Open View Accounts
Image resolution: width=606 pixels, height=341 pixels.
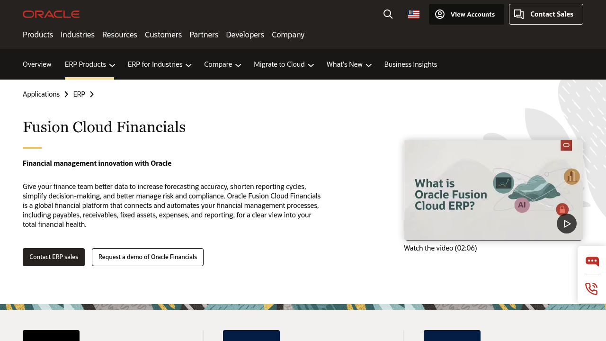[466, 14]
